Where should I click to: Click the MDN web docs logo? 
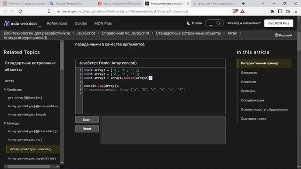(x=22, y=23)
